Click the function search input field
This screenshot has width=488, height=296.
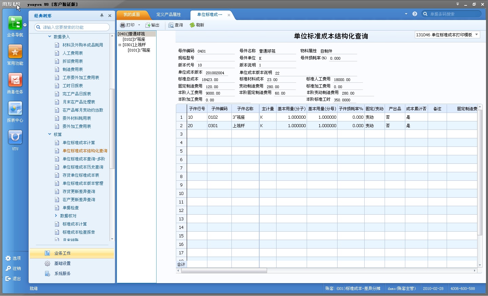click(72, 27)
